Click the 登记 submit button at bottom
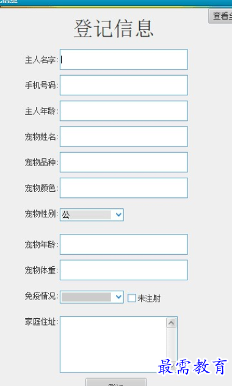 coord(116,383)
